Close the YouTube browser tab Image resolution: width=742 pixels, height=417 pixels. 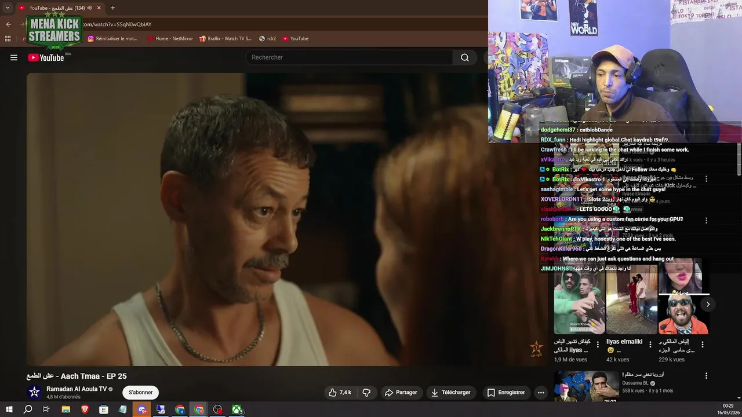click(x=99, y=8)
